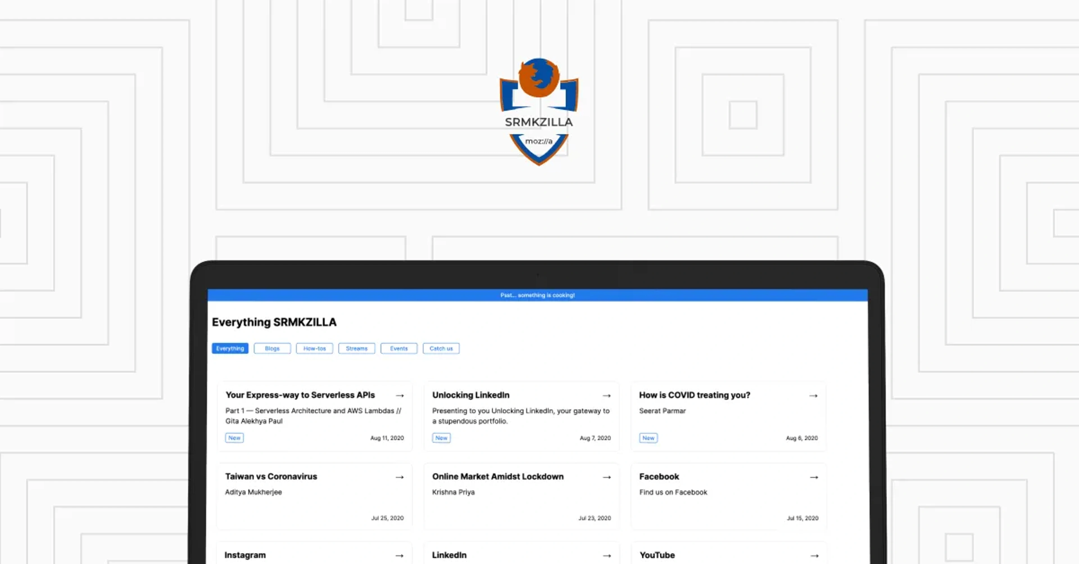This screenshot has height=564, width=1079.
Task: Click New badge on Unlocking LinkedIn card
Action: tap(441, 438)
